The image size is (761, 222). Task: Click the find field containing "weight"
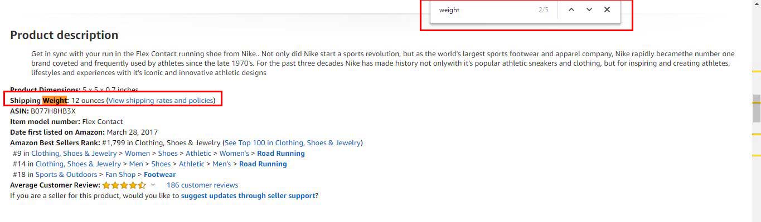click(485, 10)
